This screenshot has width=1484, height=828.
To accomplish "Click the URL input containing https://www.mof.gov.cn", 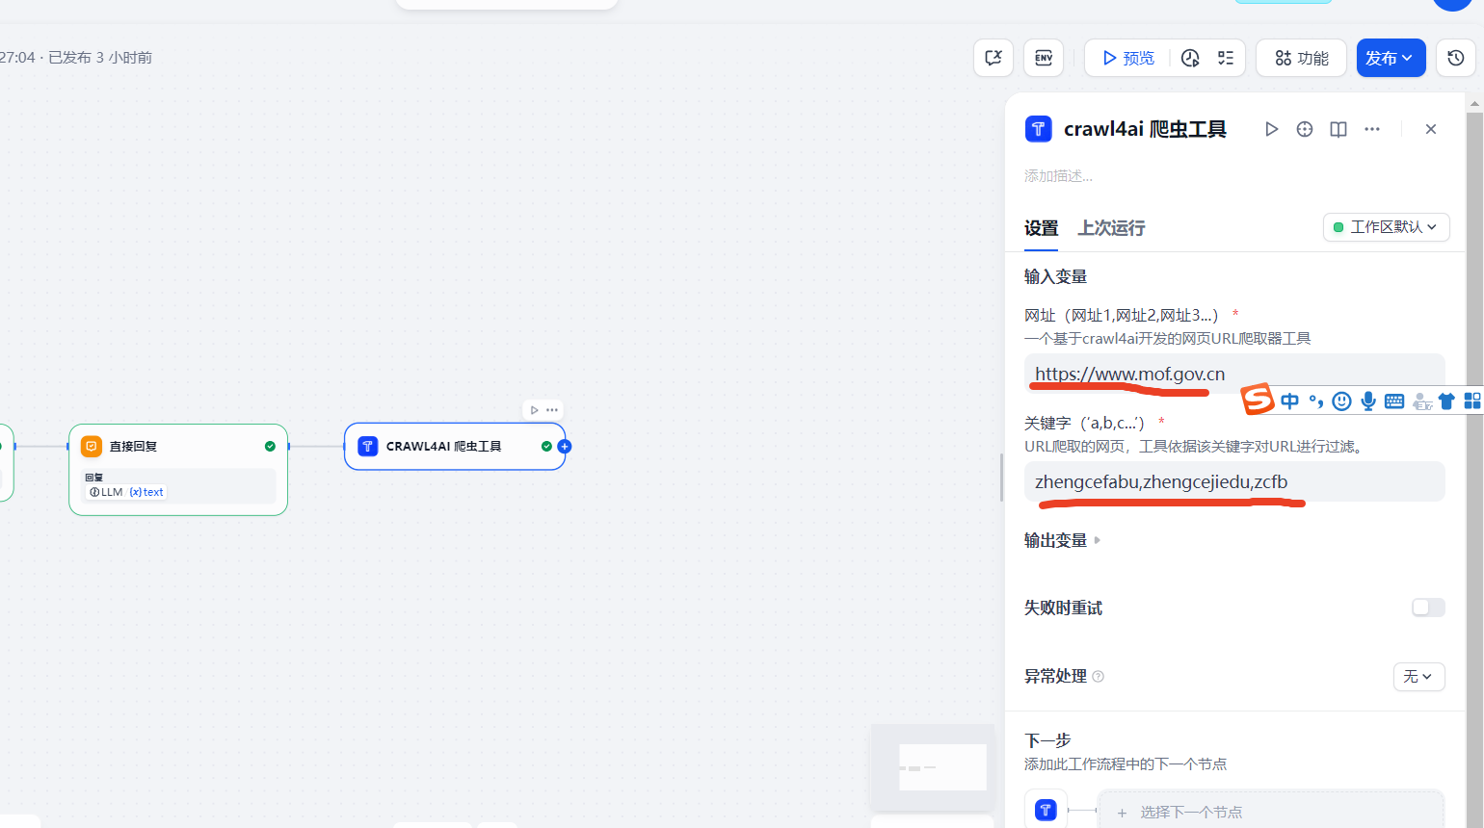I will (1234, 374).
